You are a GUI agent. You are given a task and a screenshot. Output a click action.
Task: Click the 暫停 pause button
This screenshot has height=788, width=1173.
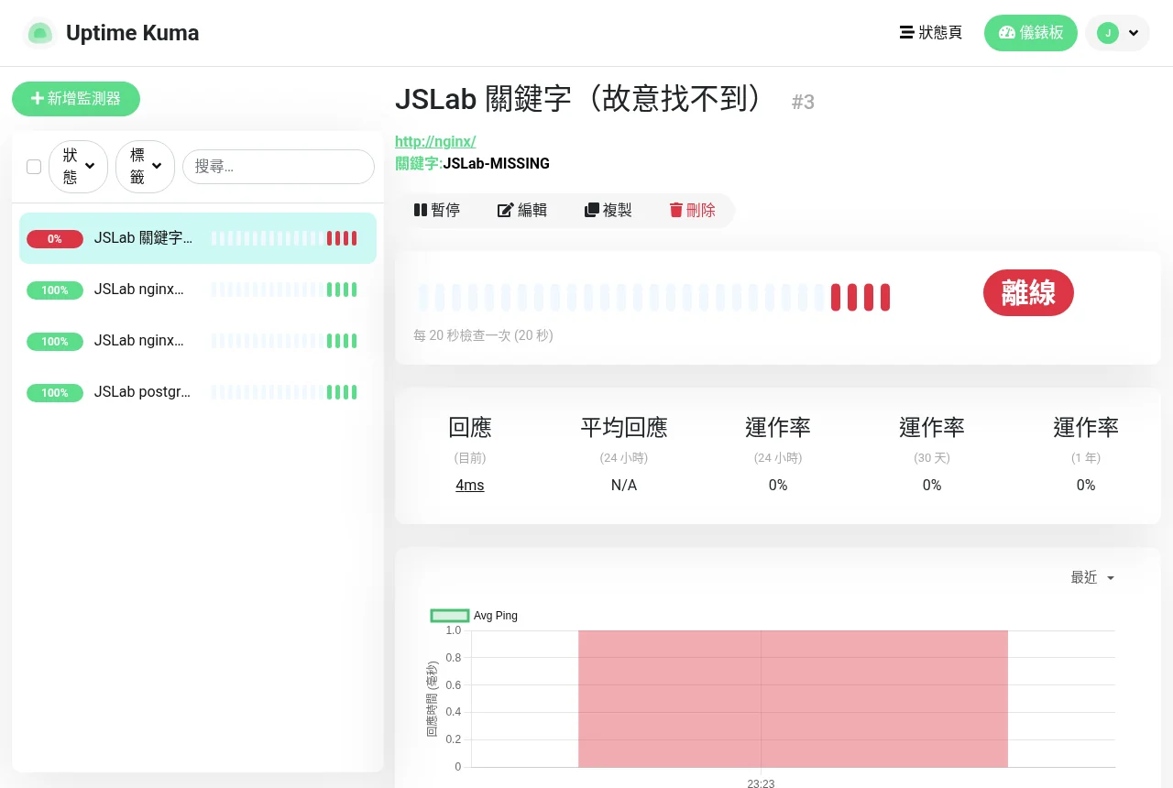[x=437, y=210]
